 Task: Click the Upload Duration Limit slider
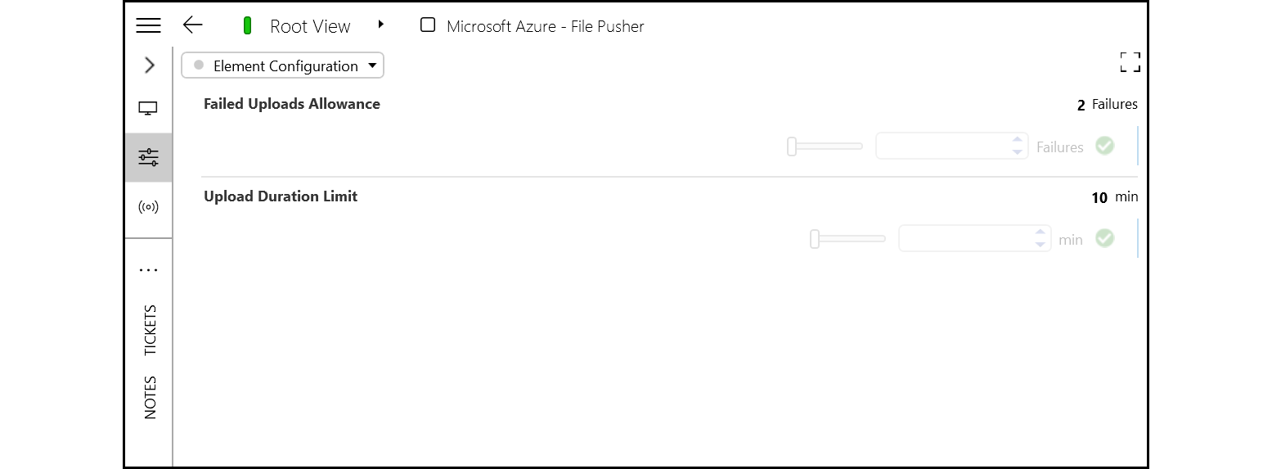point(847,239)
